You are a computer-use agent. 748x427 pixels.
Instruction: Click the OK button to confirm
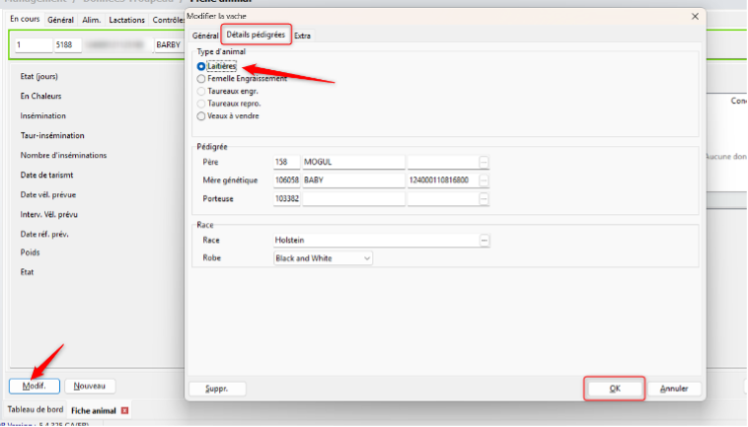click(614, 389)
